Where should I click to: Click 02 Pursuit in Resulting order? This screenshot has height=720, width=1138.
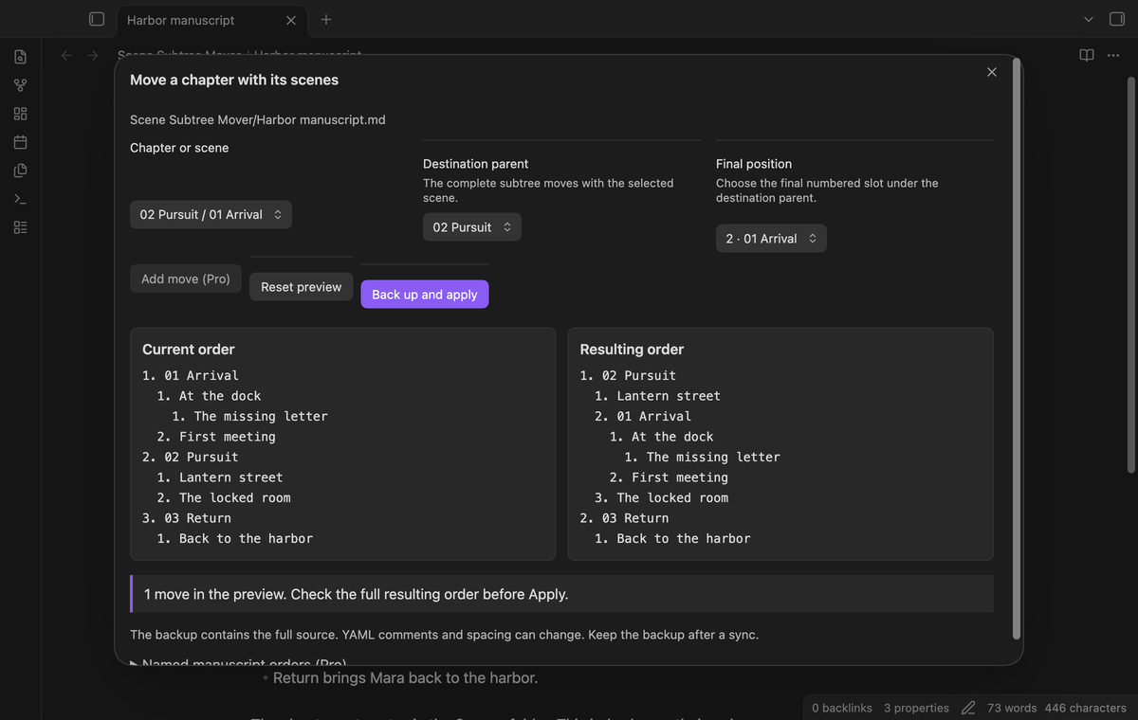click(639, 376)
